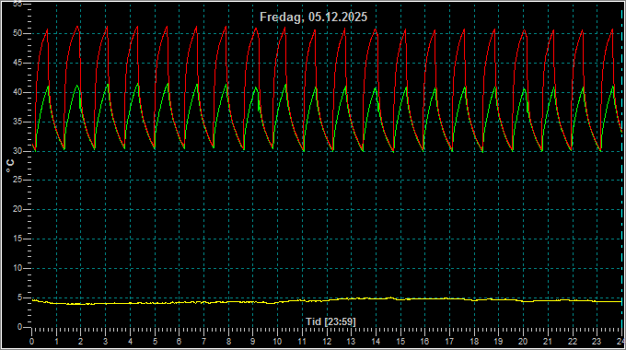
Task: Select hour 18 on time axis
Action: 474,342
